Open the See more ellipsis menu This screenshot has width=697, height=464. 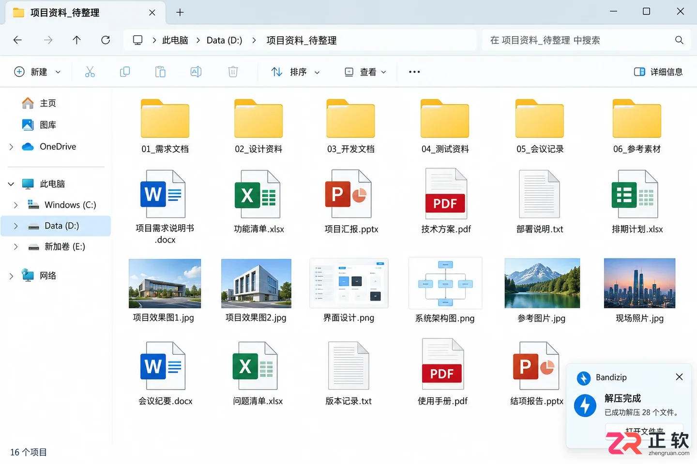coord(414,72)
